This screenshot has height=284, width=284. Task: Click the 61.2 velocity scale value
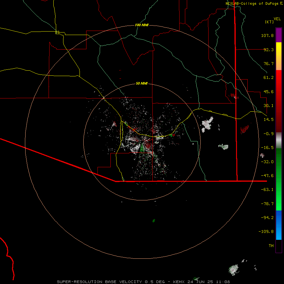(269, 78)
